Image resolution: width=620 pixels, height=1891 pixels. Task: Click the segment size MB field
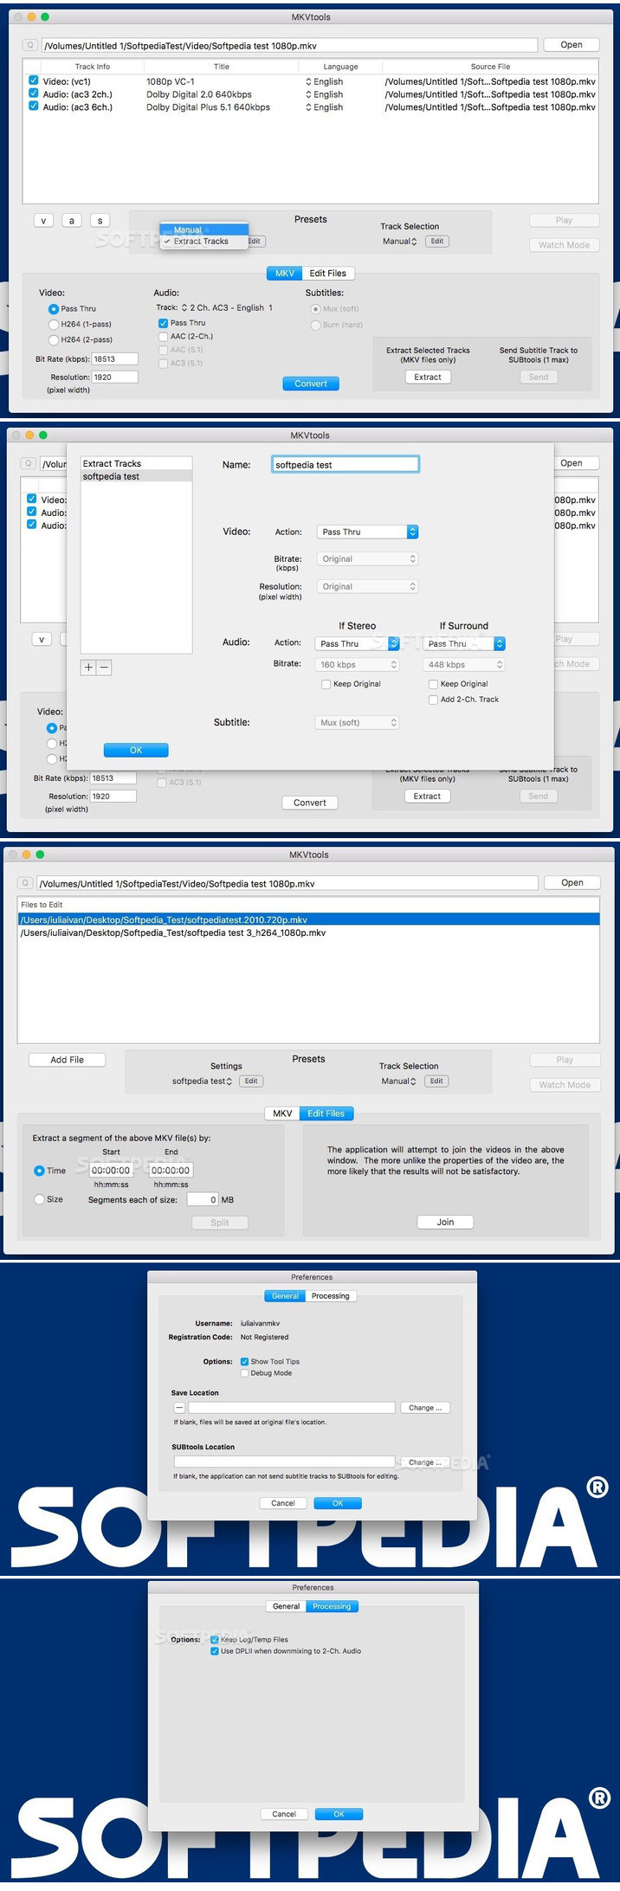pyautogui.click(x=202, y=1200)
